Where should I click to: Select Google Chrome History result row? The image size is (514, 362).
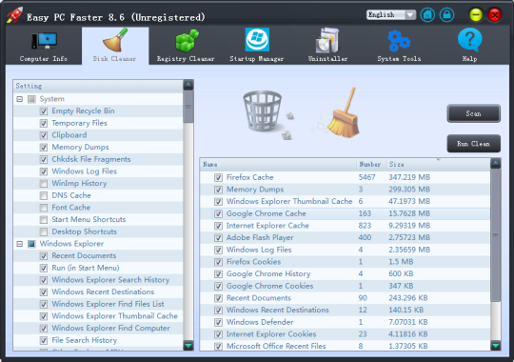[x=346, y=274]
